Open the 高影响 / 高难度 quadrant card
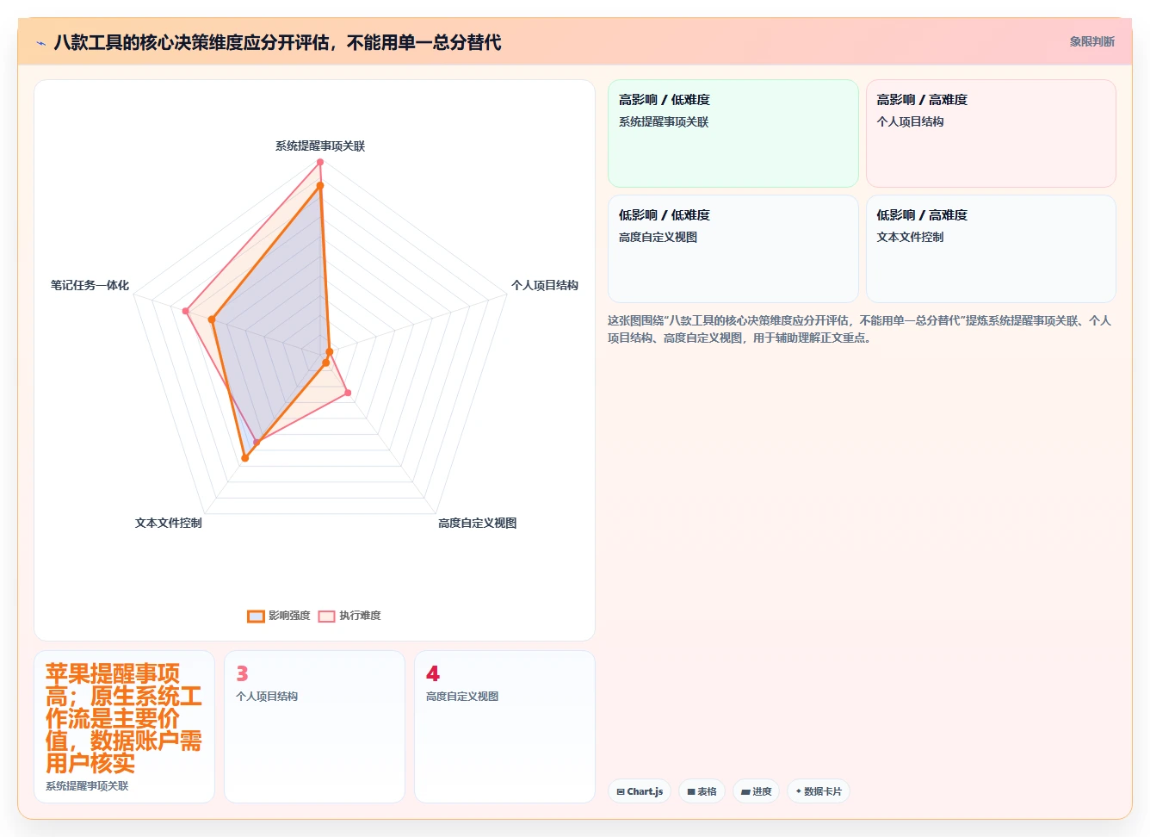Viewport: 1150px width, 837px height. coord(991,133)
